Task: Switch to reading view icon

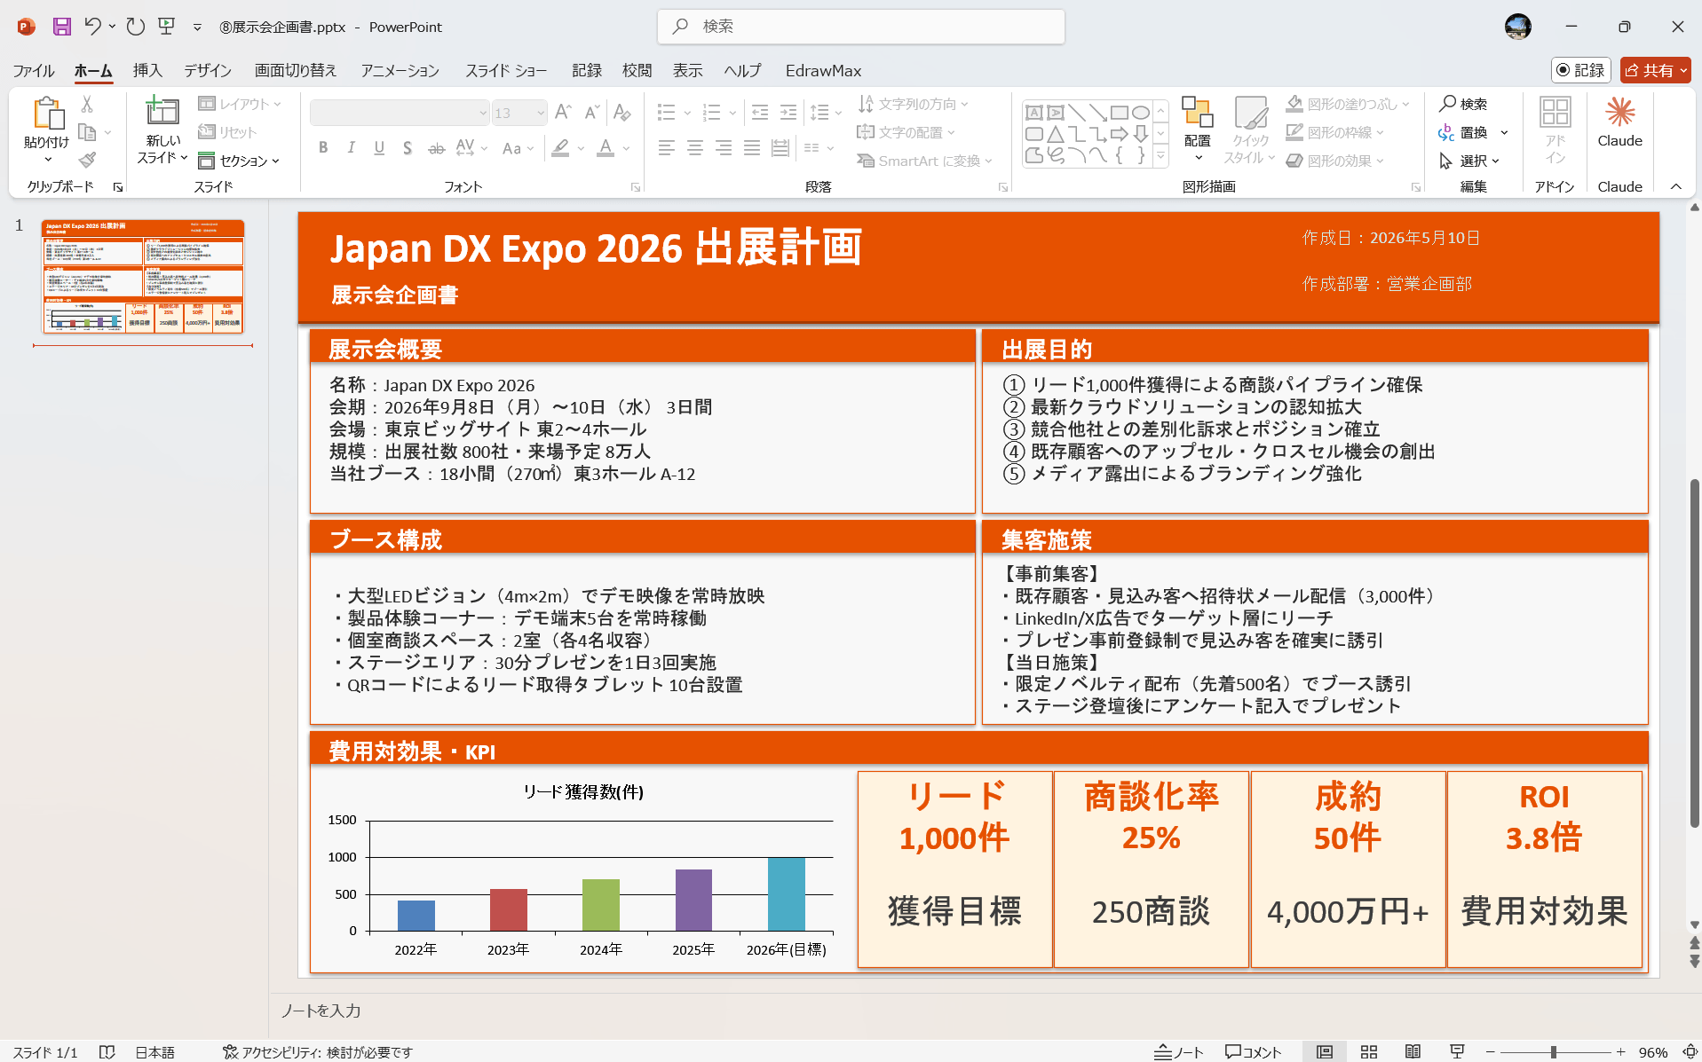Action: [x=1413, y=1051]
